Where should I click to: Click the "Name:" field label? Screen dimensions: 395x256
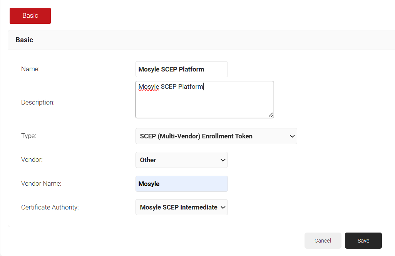click(x=30, y=69)
